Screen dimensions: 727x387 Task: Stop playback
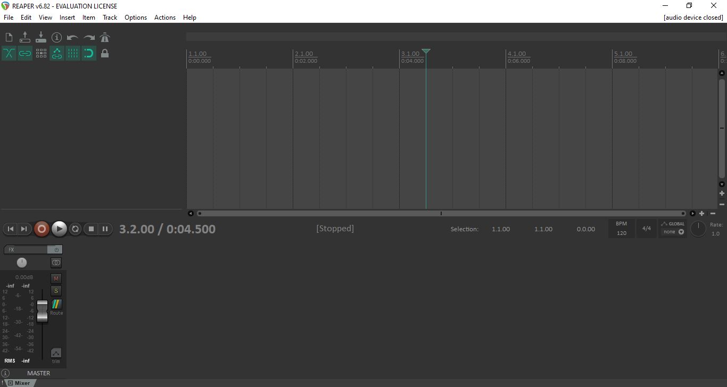tap(91, 229)
